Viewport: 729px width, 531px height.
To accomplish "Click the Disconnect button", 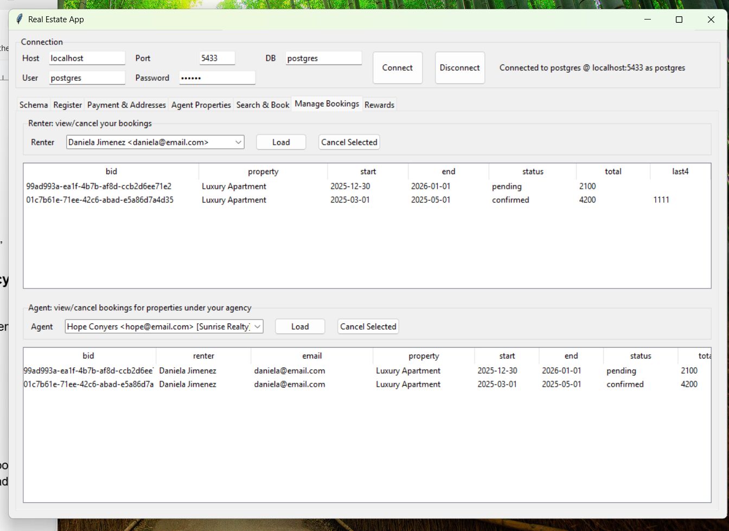I will (460, 68).
